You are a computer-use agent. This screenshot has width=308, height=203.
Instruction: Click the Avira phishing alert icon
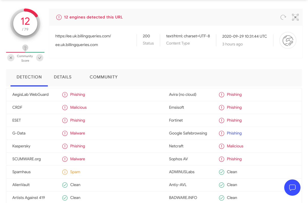222,95
